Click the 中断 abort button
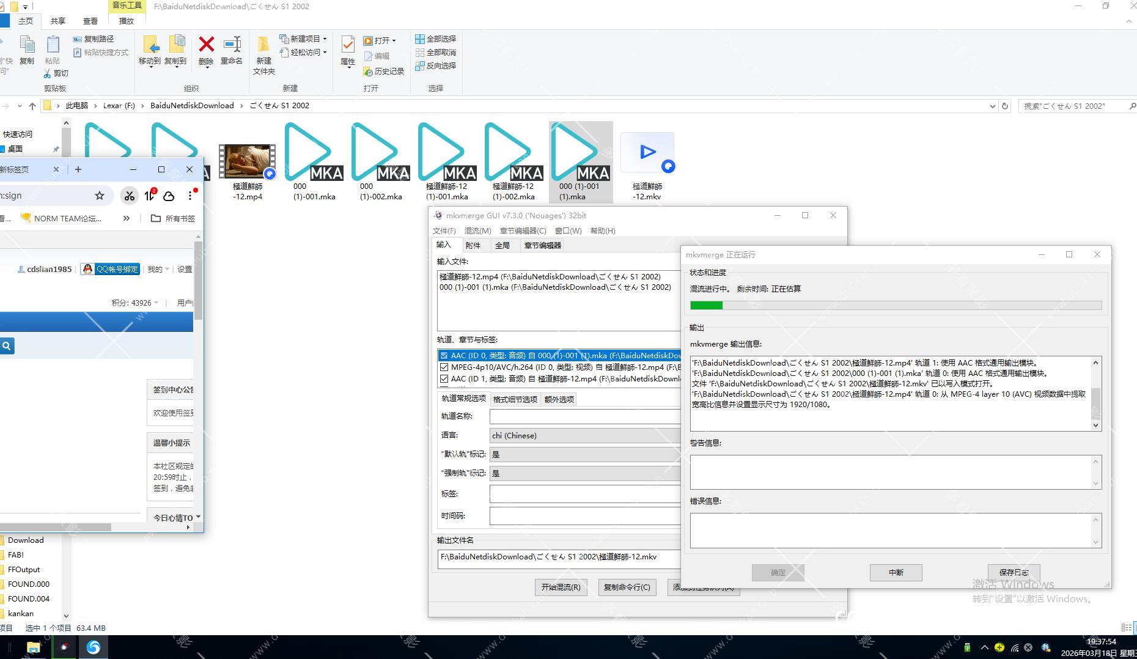 pos(896,572)
